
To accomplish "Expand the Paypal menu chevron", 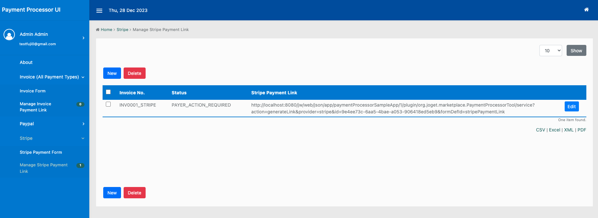I will [x=83, y=124].
